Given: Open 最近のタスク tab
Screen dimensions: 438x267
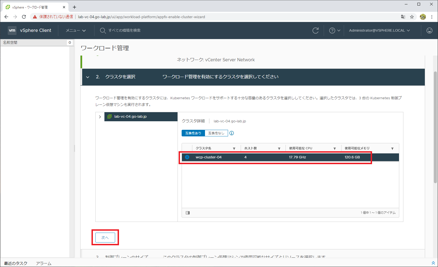Looking at the screenshot, I should point(16,263).
